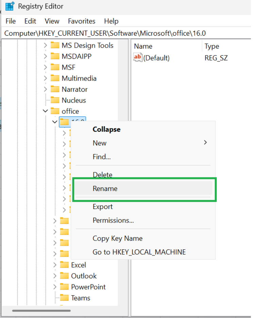The image size is (256, 318).
Task: Expand the MSF key
Action: click(x=46, y=67)
